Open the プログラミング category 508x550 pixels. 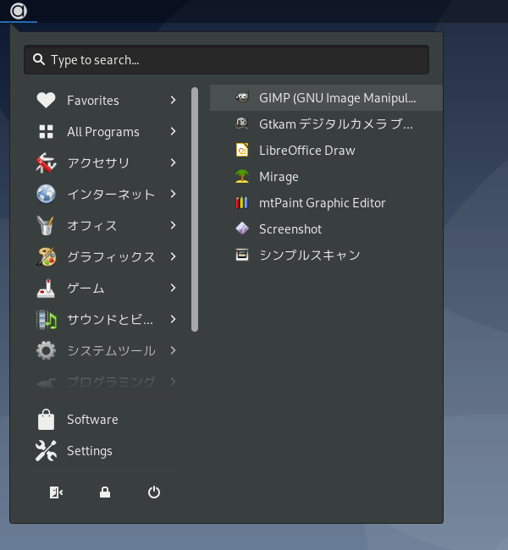(107, 382)
